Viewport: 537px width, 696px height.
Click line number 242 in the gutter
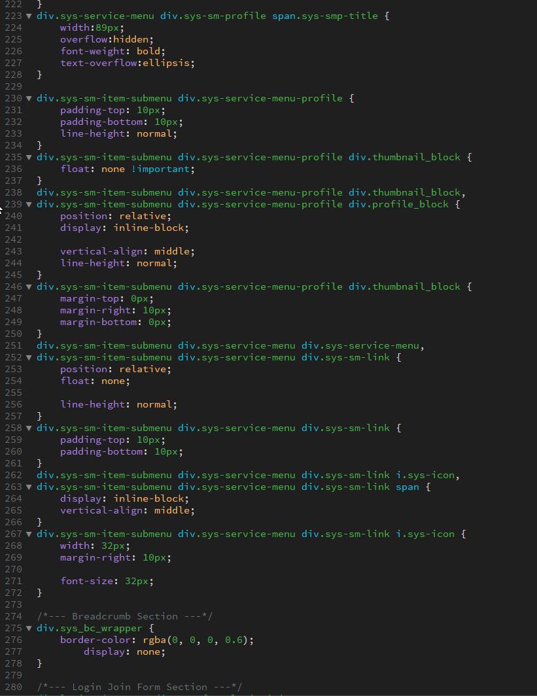13,239
